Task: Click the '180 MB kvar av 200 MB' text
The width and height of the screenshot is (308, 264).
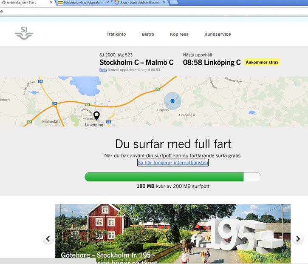Action: (173, 186)
